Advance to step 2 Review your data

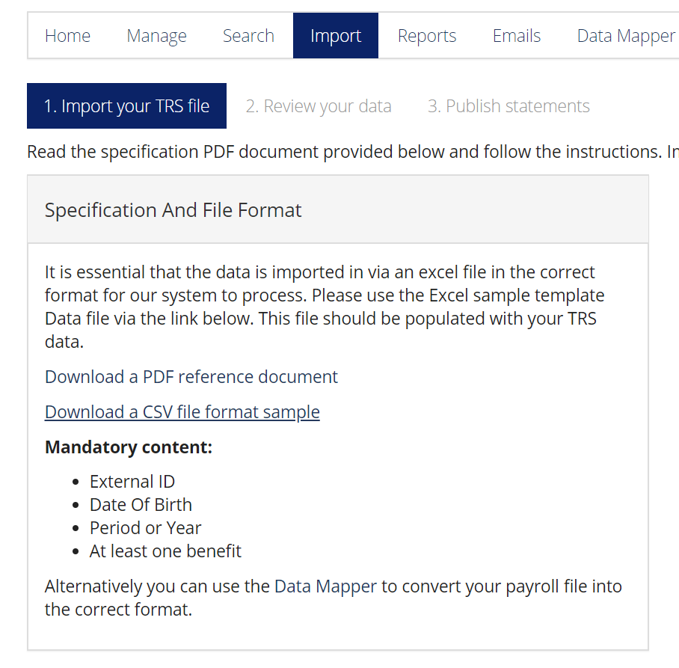coord(319,105)
